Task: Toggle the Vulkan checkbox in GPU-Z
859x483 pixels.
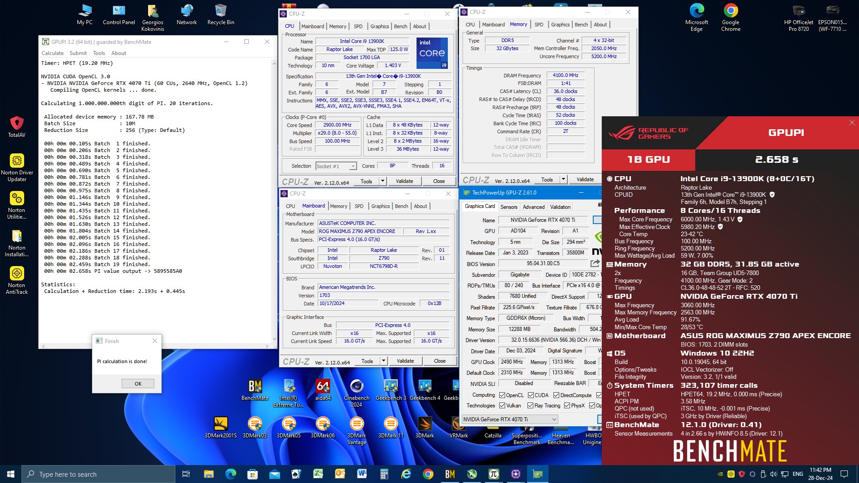Action: [502, 406]
